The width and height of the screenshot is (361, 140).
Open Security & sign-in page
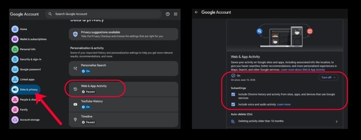click(31, 59)
